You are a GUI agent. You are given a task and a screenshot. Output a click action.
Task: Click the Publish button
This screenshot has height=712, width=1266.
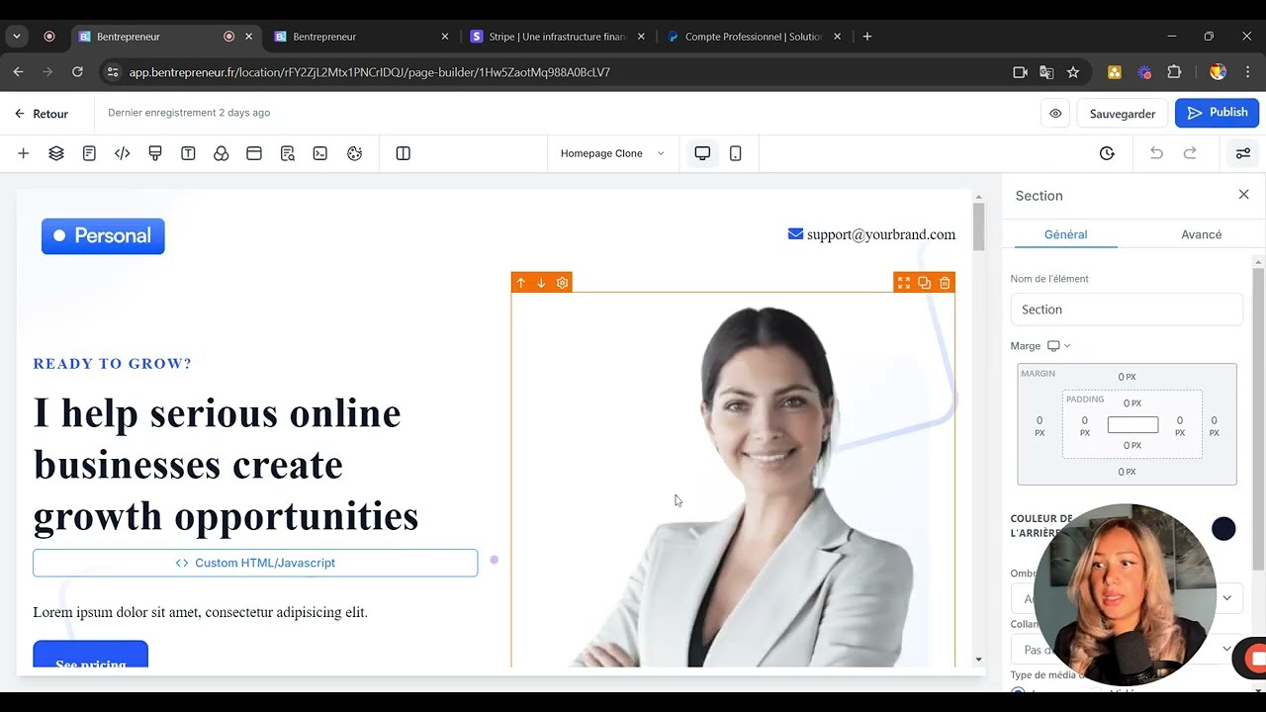click(1217, 113)
